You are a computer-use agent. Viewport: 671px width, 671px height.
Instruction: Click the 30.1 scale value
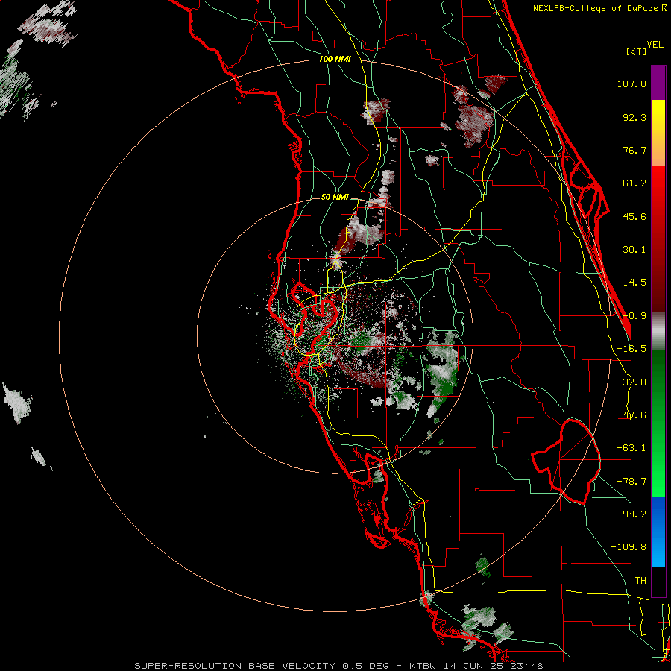634,250
